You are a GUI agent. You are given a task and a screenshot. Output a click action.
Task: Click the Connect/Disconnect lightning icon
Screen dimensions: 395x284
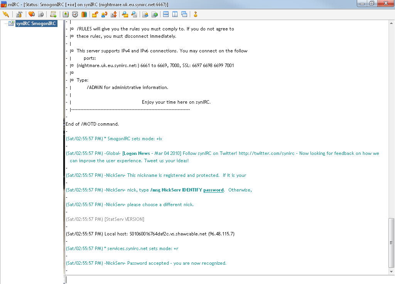click(x=5, y=14)
